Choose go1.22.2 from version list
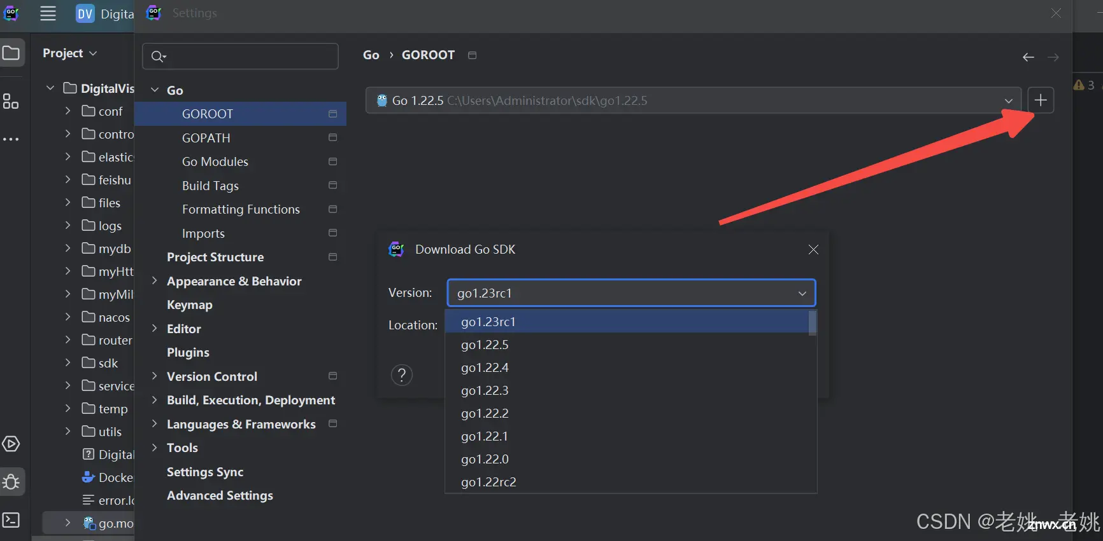Image resolution: width=1103 pixels, height=541 pixels. click(x=627, y=413)
